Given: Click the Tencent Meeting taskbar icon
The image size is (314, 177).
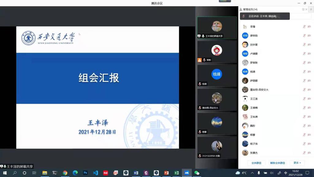Looking at the screenshot, I should pos(186,173).
